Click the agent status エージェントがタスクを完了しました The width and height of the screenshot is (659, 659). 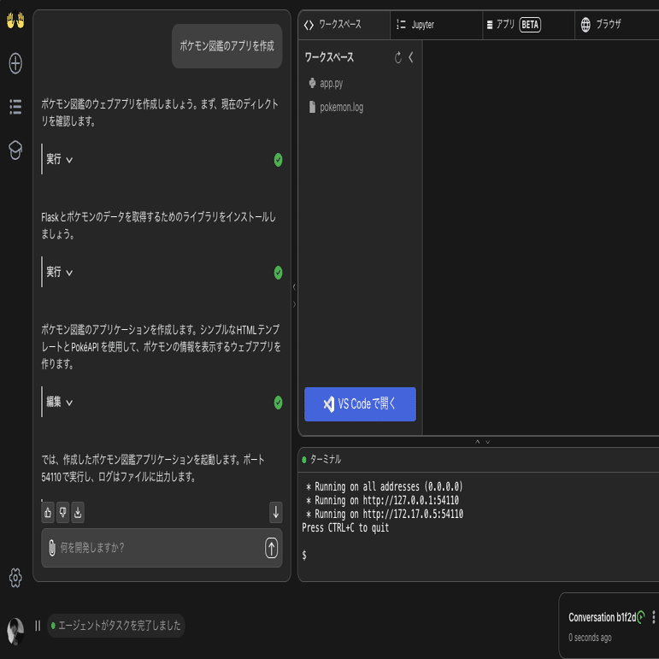pyautogui.click(x=116, y=626)
